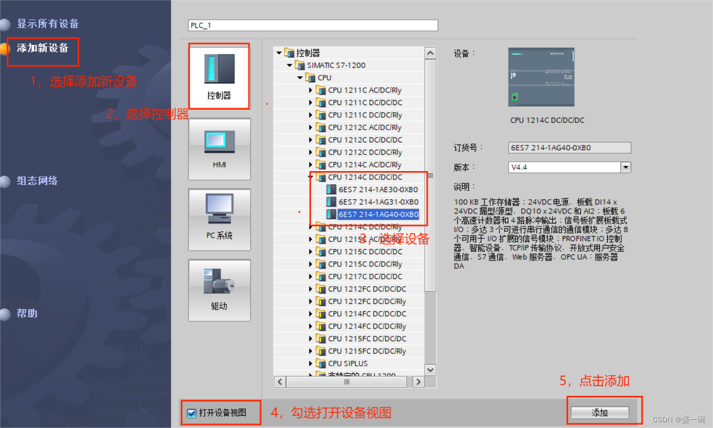Click folder icon of CPU SIPLUS
The image size is (713, 428).
click(321, 364)
